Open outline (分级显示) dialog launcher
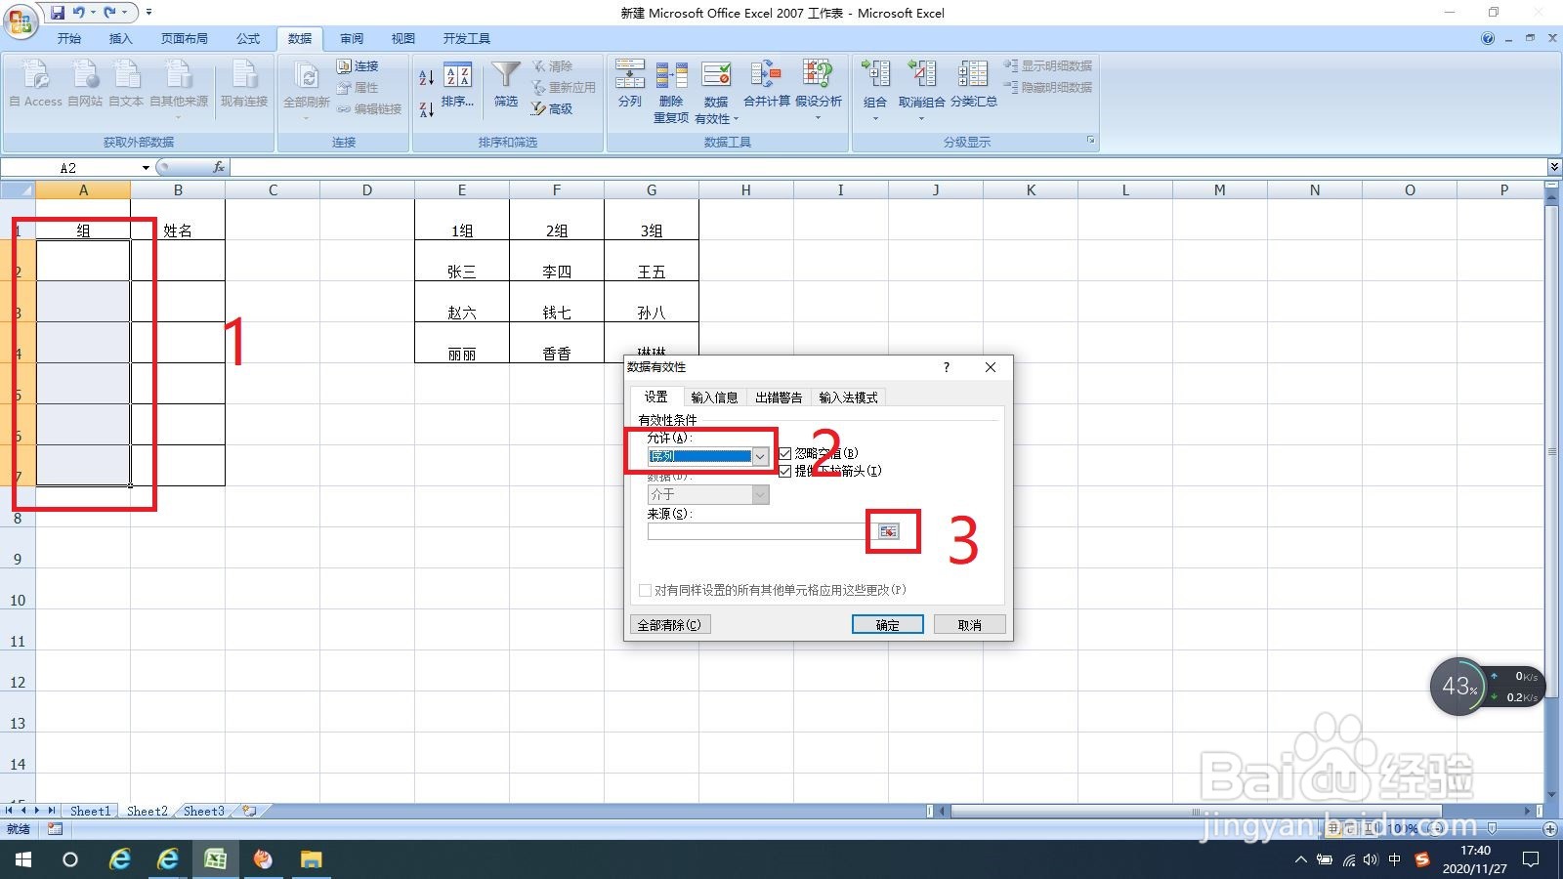Image resolution: width=1563 pixels, height=879 pixels. 1091,141
